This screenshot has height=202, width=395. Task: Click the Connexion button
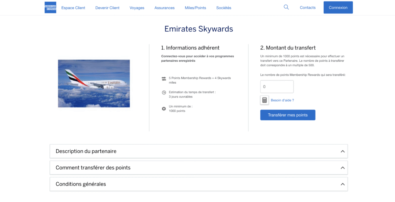pyautogui.click(x=338, y=8)
